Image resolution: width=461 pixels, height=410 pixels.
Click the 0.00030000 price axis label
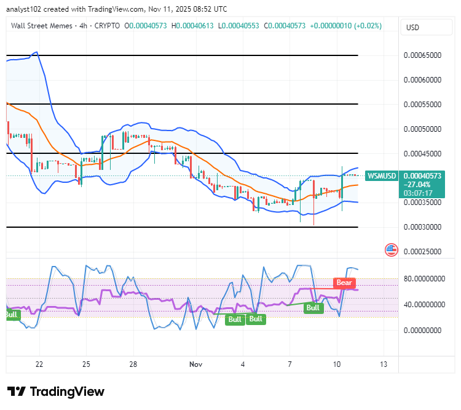tap(422, 227)
